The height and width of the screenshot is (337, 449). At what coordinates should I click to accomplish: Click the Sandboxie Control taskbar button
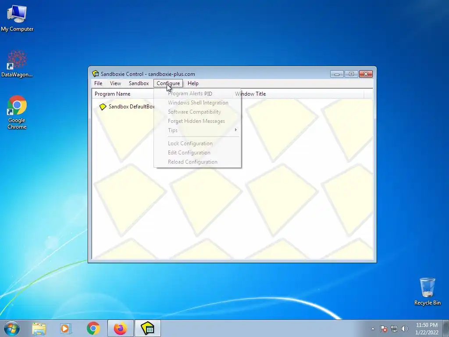click(148, 328)
